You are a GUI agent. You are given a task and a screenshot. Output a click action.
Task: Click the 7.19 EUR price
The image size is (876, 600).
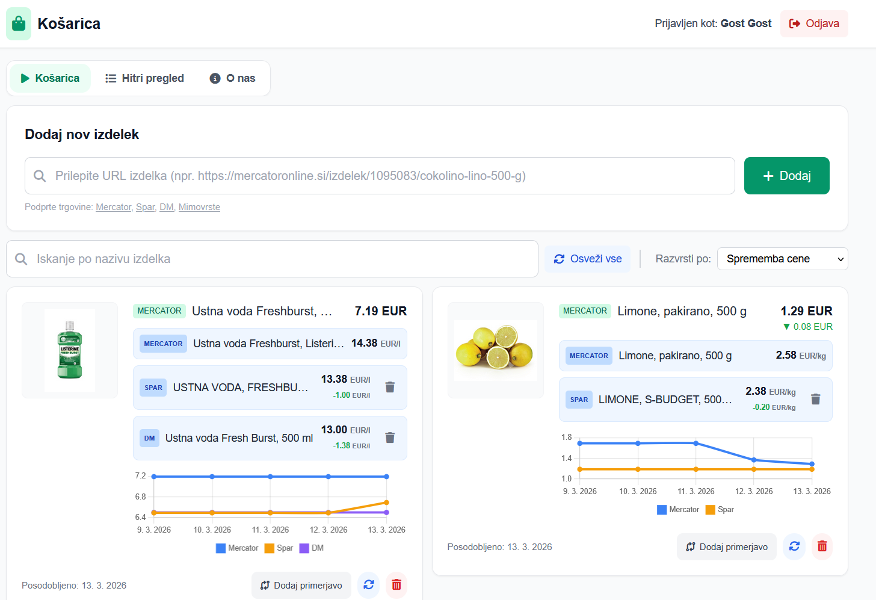(x=381, y=311)
